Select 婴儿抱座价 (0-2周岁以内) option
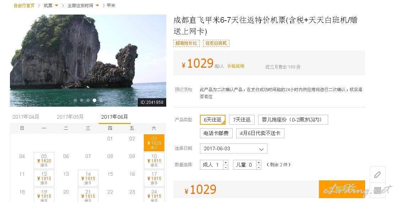The image size is (396, 202). pyautogui.click(x=293, y=120)
